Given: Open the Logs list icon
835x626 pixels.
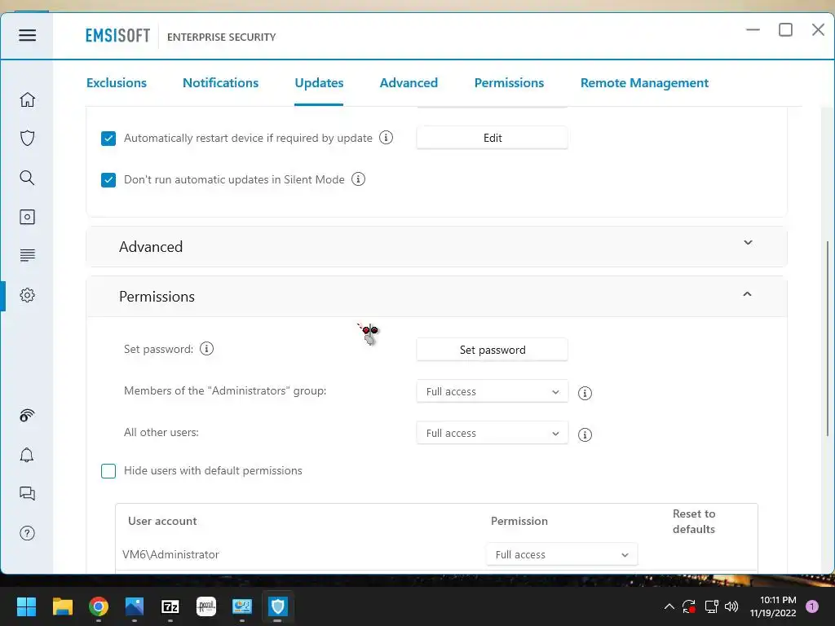Looking at the screenshot, I should click(27, 255).
